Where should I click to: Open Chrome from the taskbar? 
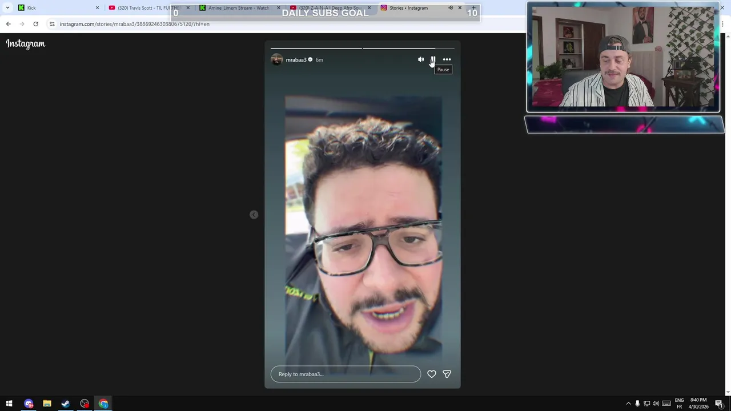pos(103,404)
